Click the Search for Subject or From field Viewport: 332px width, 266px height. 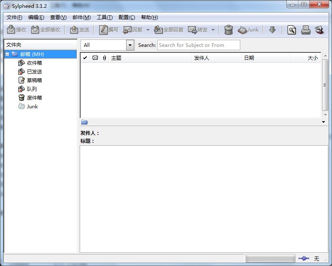[198, 45]
